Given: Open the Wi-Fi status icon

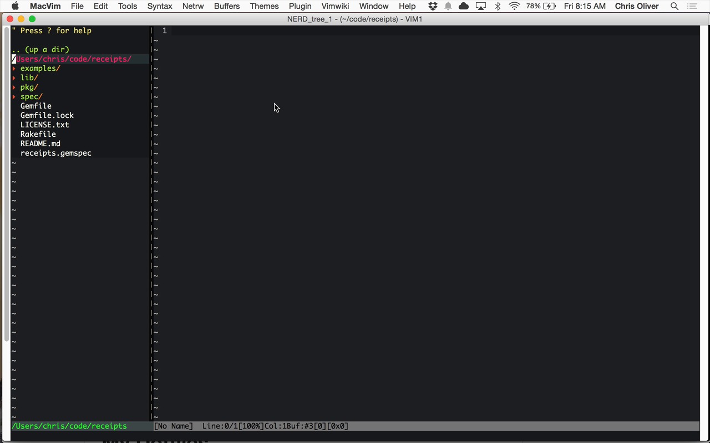Looking at the screenshot, I should (x=514, y=6).
